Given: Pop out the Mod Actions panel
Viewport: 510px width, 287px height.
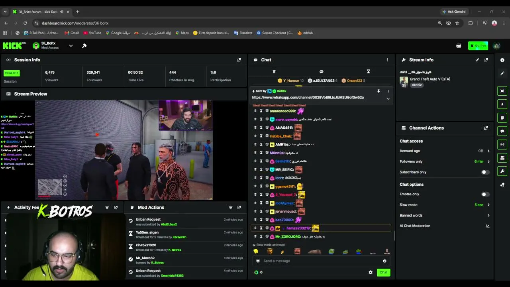Looking at the screenshot, I should [239, 207].
